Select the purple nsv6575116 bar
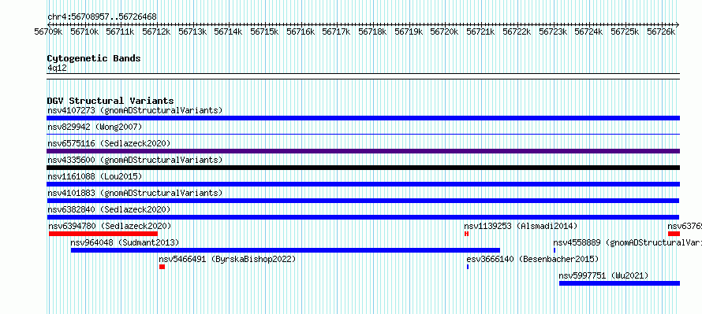The height and width of the screenshot is (314, 702). (x=363, y=151)
